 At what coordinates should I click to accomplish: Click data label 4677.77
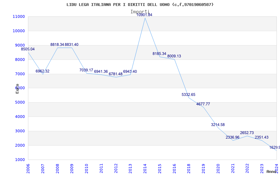click(x=203, y=104)
